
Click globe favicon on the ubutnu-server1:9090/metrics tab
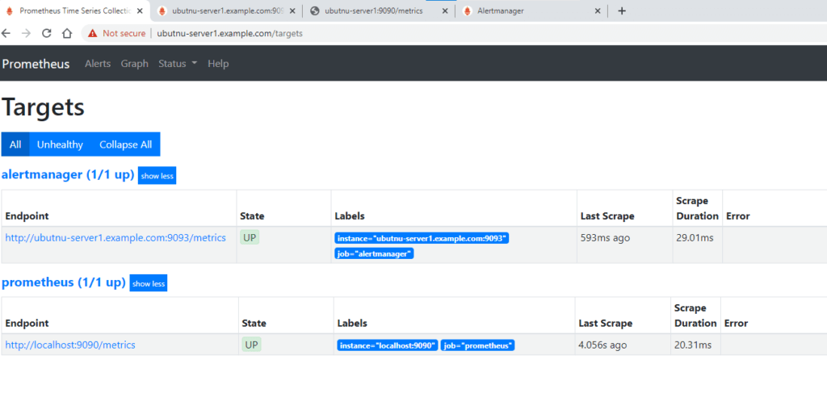315,11
